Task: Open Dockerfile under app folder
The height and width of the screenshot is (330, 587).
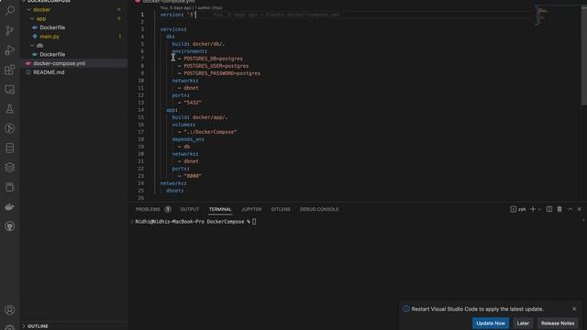Action: click(52, 27)
